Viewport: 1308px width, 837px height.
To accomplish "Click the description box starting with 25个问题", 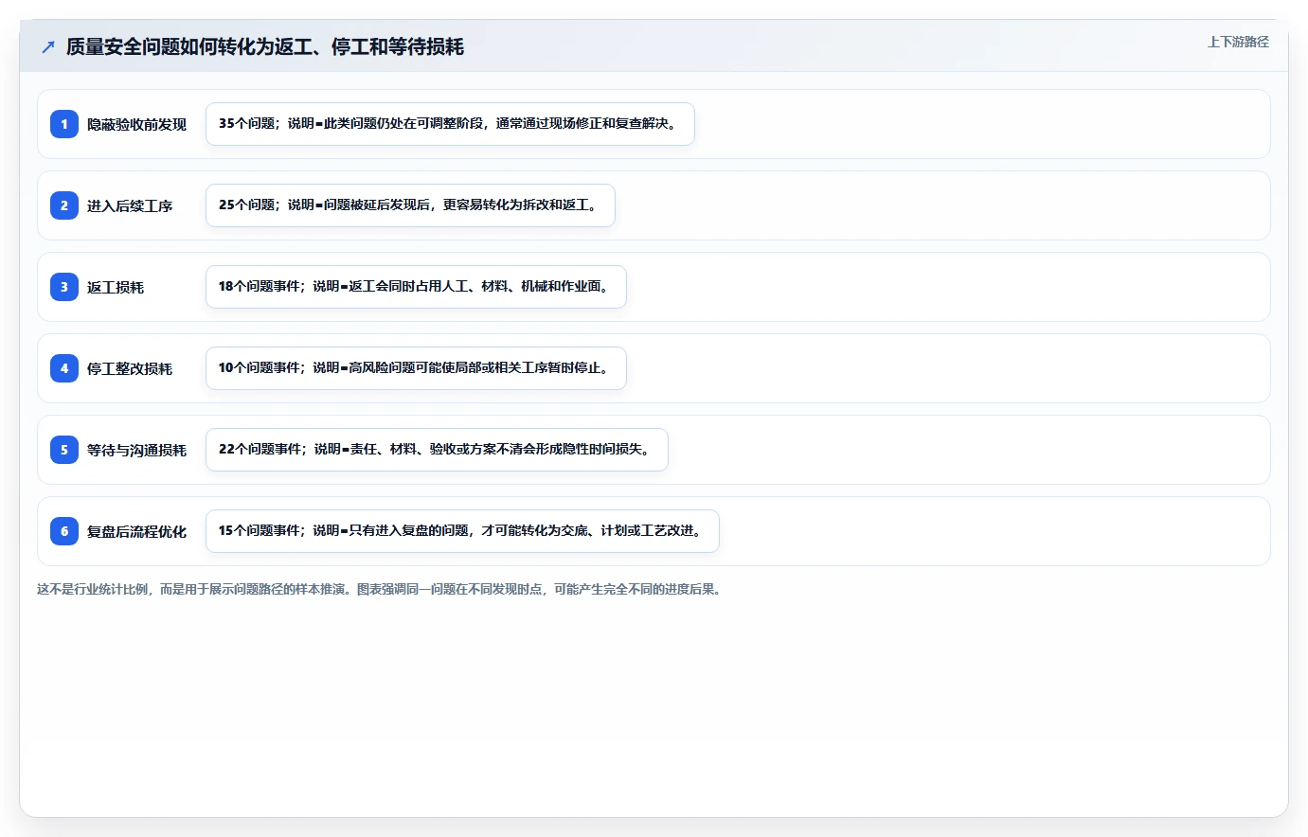I will [410, 205].
